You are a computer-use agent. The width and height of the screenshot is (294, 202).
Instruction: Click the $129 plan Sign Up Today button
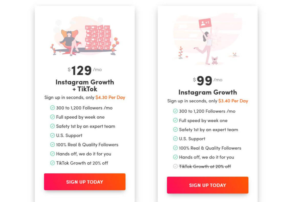[85, 182]
